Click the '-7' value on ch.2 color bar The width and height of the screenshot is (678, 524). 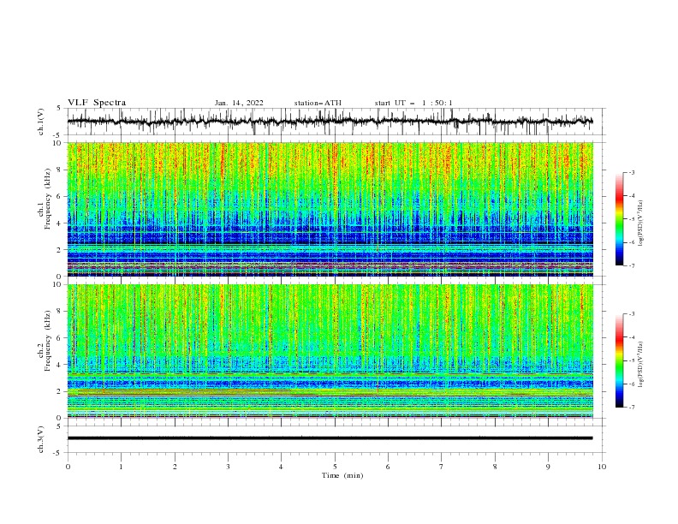pos(631,407)
